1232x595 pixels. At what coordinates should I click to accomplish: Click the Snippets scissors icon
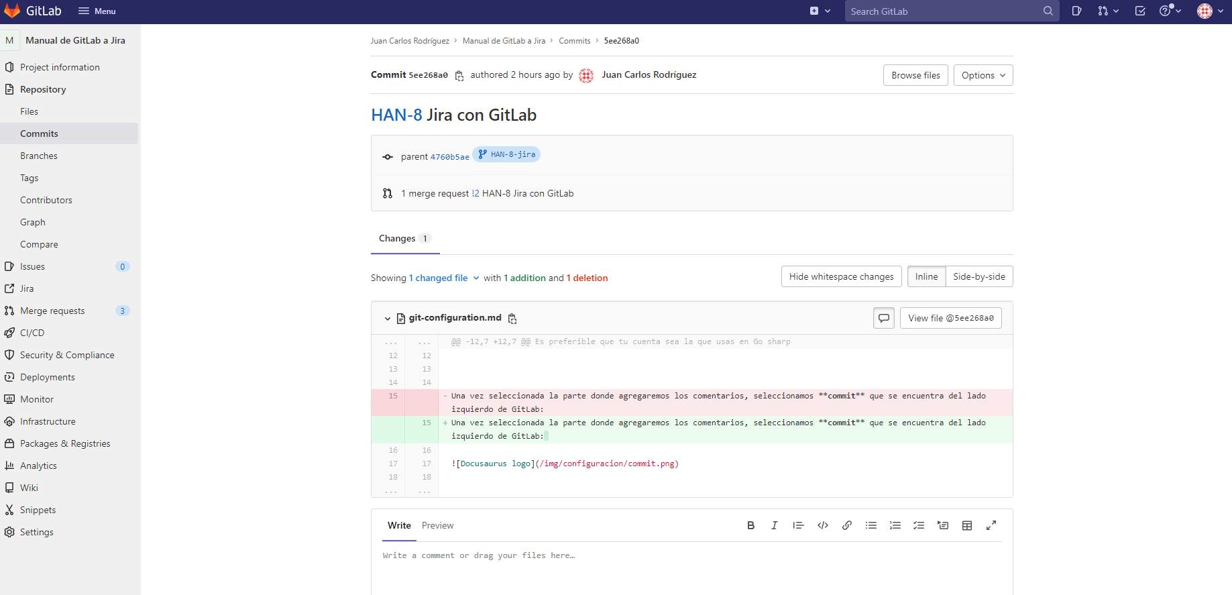tap(9, 510)
